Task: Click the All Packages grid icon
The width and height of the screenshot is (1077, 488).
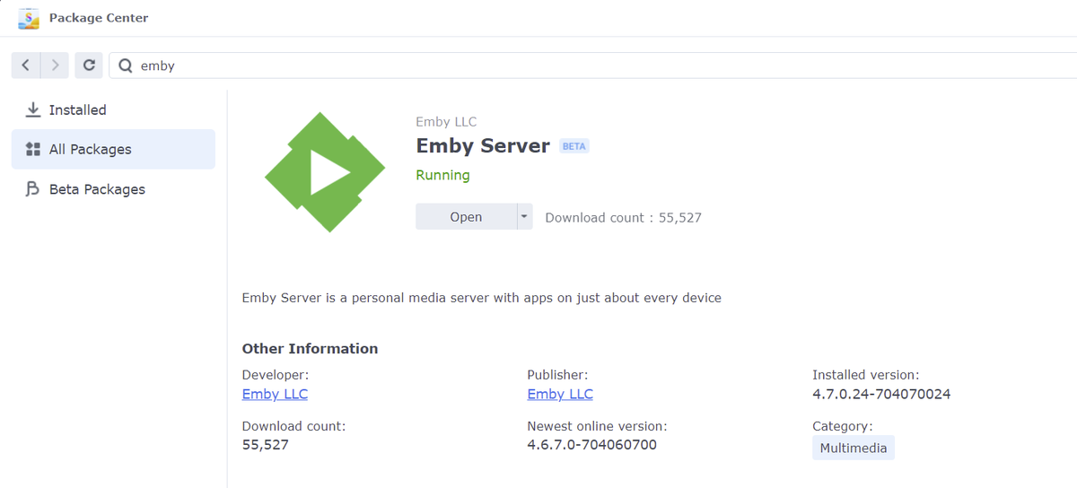Action: pos(33,149)
